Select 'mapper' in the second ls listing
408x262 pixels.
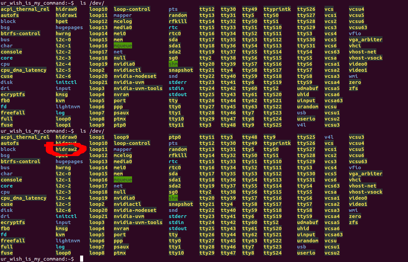point(123,149)
